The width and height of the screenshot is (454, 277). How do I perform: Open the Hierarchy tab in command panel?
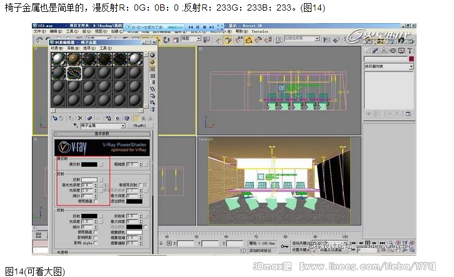tap(384, 51)
